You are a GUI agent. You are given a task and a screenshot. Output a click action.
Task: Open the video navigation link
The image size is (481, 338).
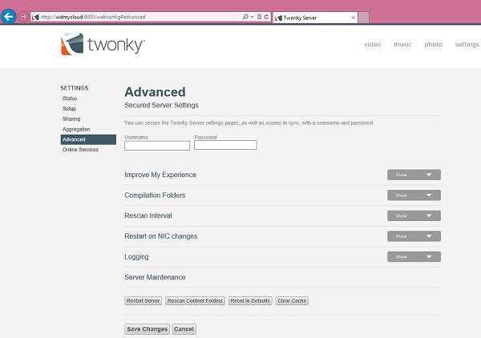click(x=373, y=44)
